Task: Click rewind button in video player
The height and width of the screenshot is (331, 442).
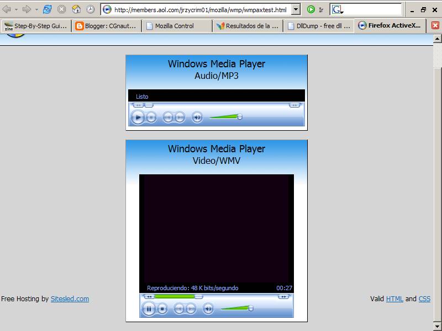Action: point(149,296)
